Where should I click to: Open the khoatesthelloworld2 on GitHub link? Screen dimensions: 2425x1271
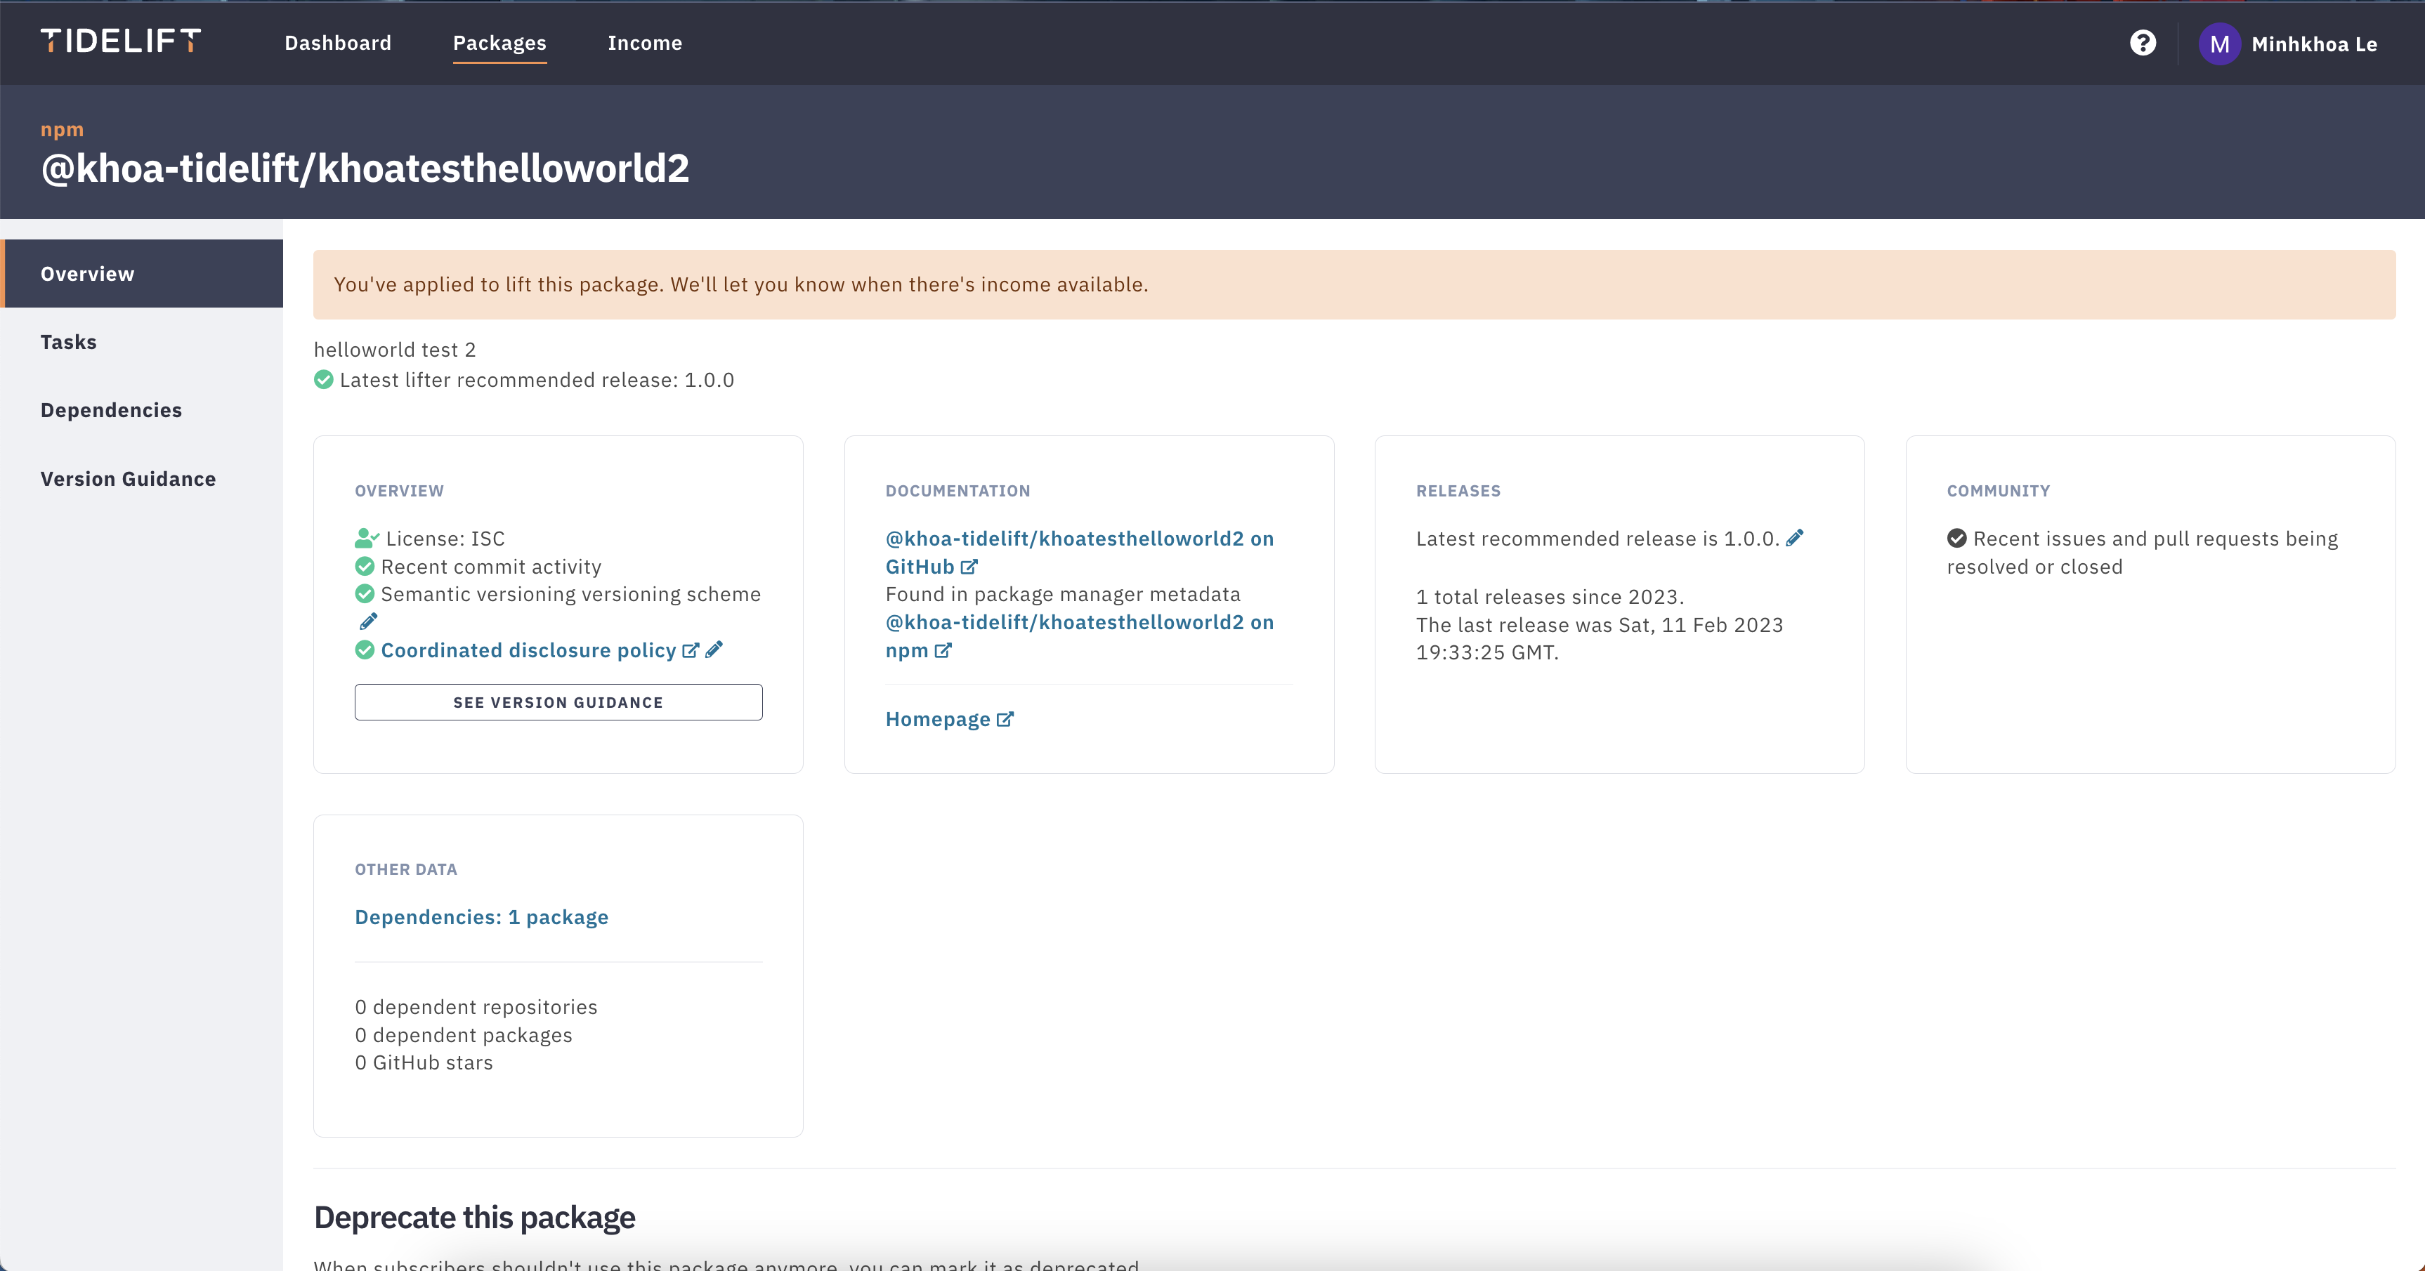[1079, 552]
